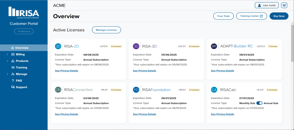The width and height of the screenshot is (294, 130).
Task: Click the 1 License badge on ADAPT-Builder
Action: pos(273,46)
